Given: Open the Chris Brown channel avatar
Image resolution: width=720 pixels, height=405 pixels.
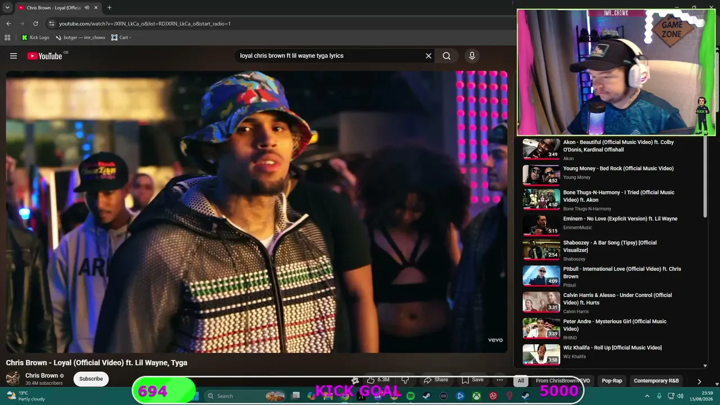Looking at the screenshot, I should pyautogui.click(x=13, y=379).
